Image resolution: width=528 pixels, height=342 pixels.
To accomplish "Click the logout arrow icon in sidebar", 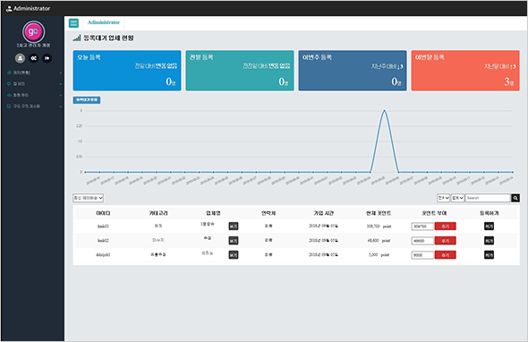I will [47, 58].
